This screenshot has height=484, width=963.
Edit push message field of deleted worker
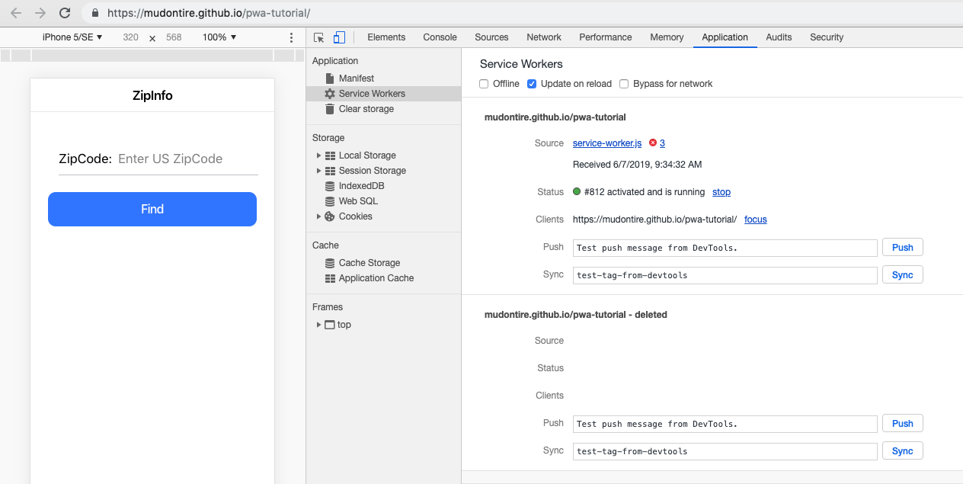point(725,424)
